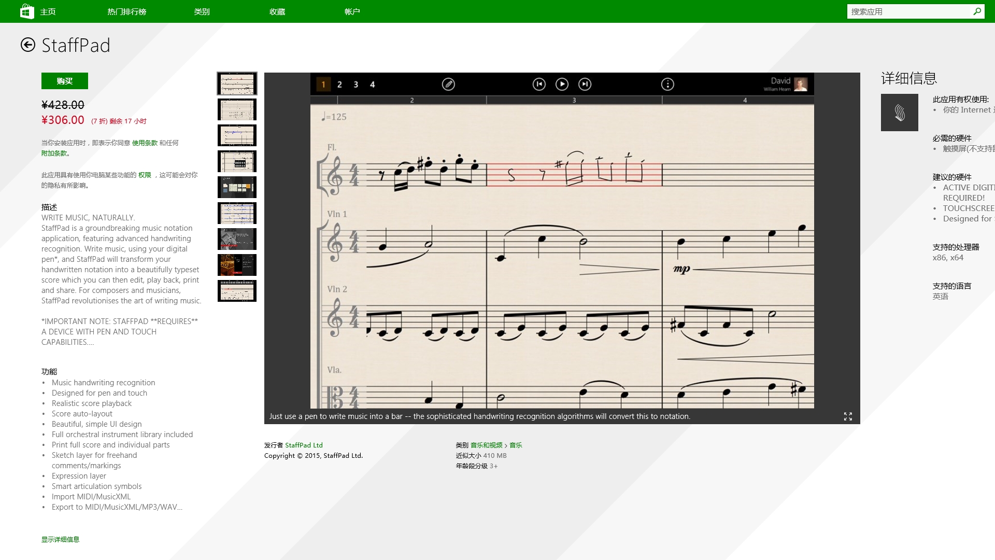Open the 权限 permissions link
The height and width of the screenshot is (560, 995).
click(x=145, y=175)
